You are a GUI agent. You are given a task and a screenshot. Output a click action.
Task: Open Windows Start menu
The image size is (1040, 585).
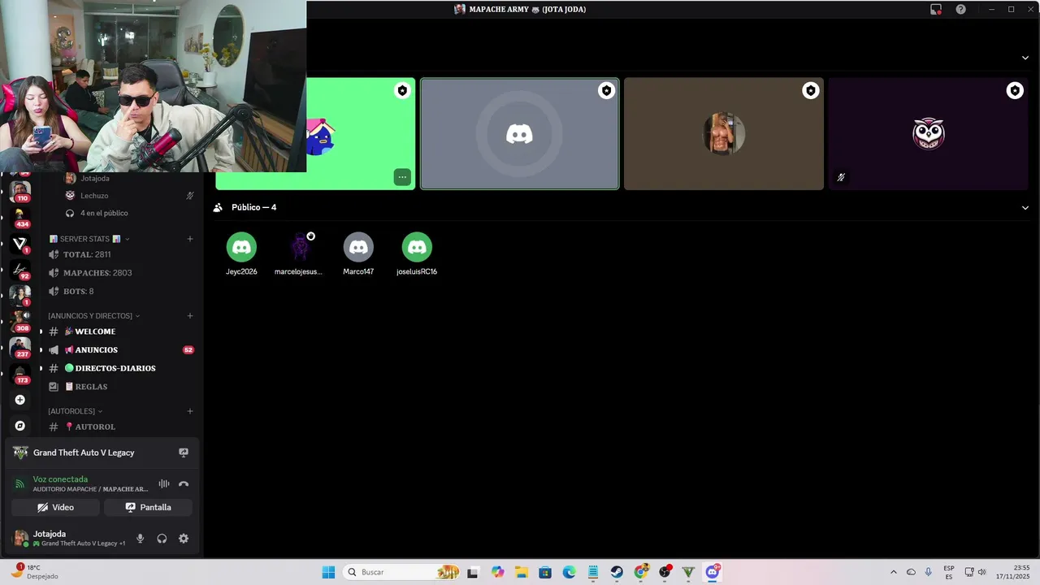328,572
